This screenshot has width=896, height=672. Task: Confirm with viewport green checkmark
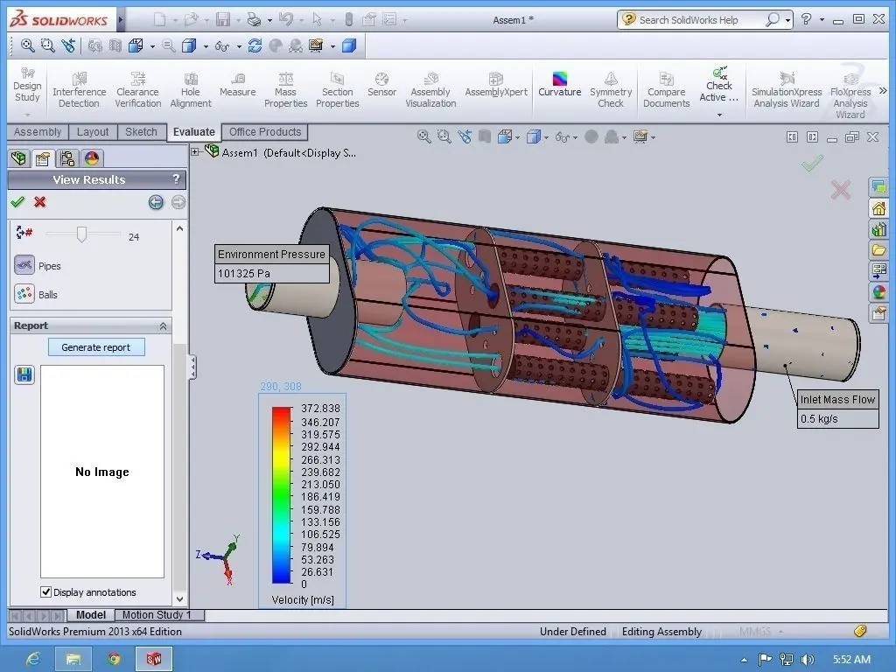point(812,164)
